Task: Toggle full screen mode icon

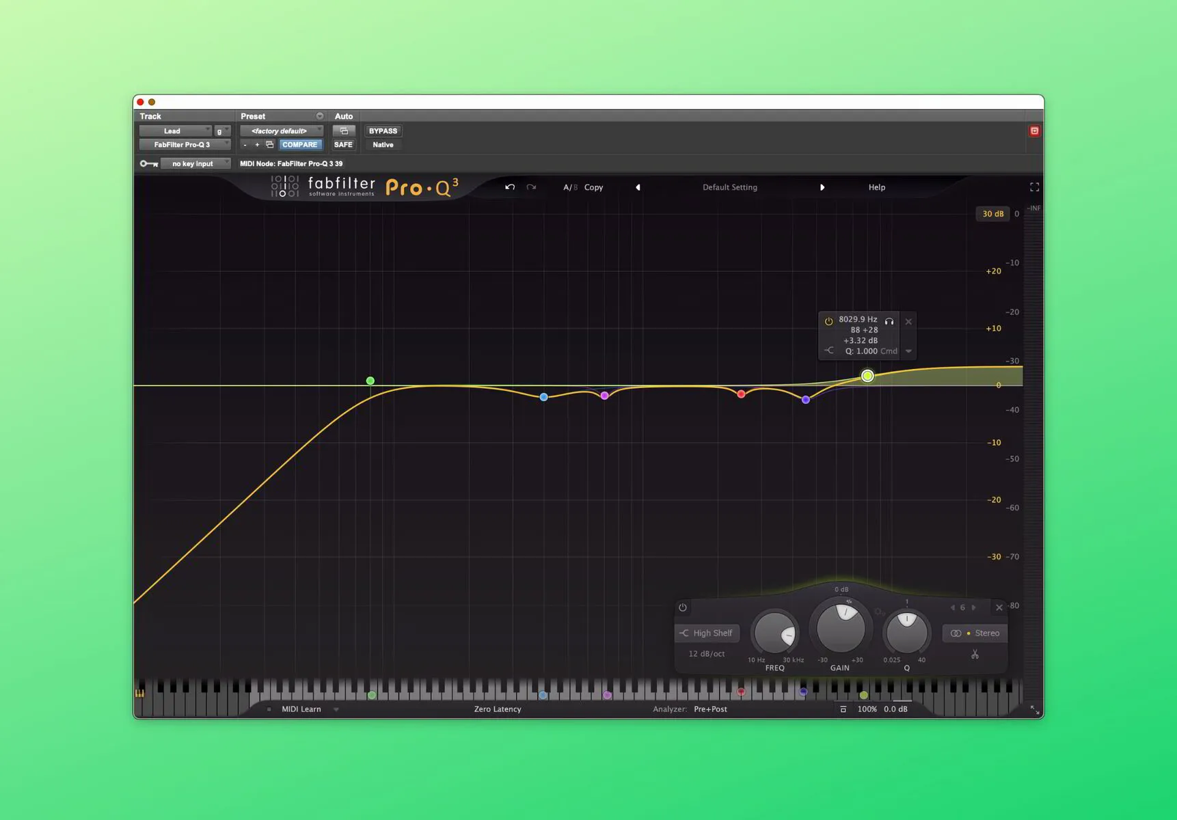Action: click(1034, 187)
